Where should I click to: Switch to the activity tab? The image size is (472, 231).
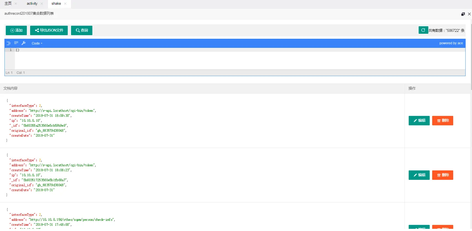(x=32, y=4)
